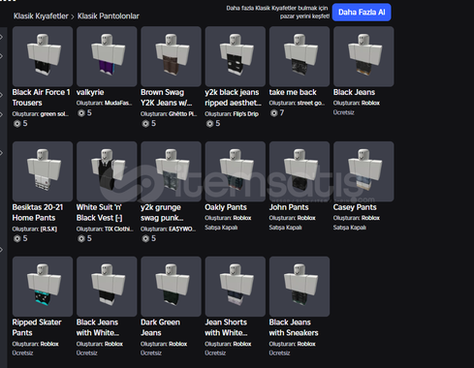Click 'Satışa Kapalı' label under Oakly Pants
Viewport: 474px width, 368px height.
click(x=221, y=228)
